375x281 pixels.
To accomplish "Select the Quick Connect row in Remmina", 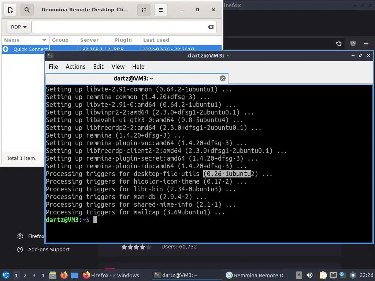I will pyautogui.click(x=112, y=49).
